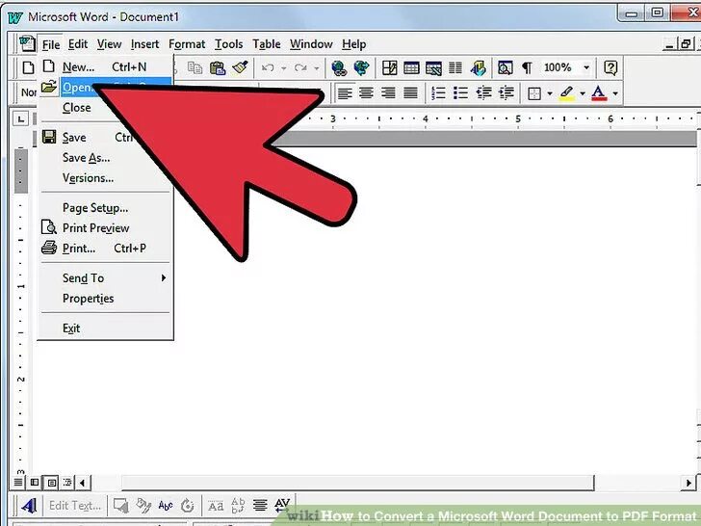Screen dimensions: 701x526
Task: Click the Insert Table icon
Action: point(411,68)
